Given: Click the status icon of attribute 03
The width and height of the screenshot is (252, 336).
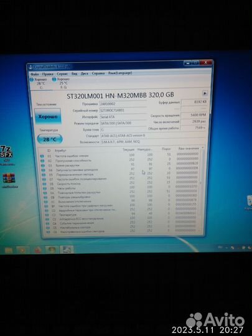Looking at the screenshot, I should point(43,166).
